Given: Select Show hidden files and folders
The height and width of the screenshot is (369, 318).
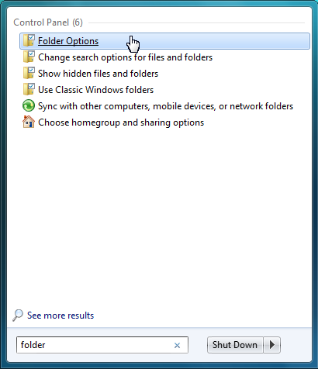Looking at the screenshot, I should click(98, 74).
